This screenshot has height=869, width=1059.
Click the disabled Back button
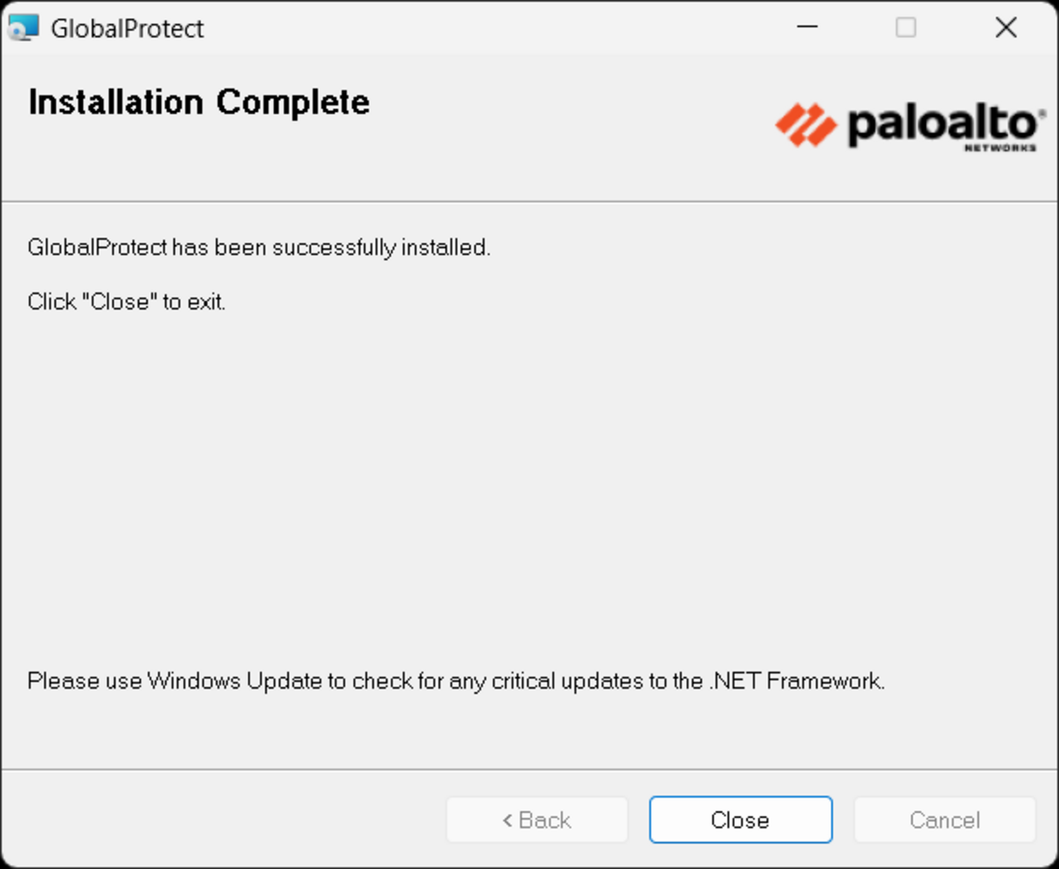(537, 820)
